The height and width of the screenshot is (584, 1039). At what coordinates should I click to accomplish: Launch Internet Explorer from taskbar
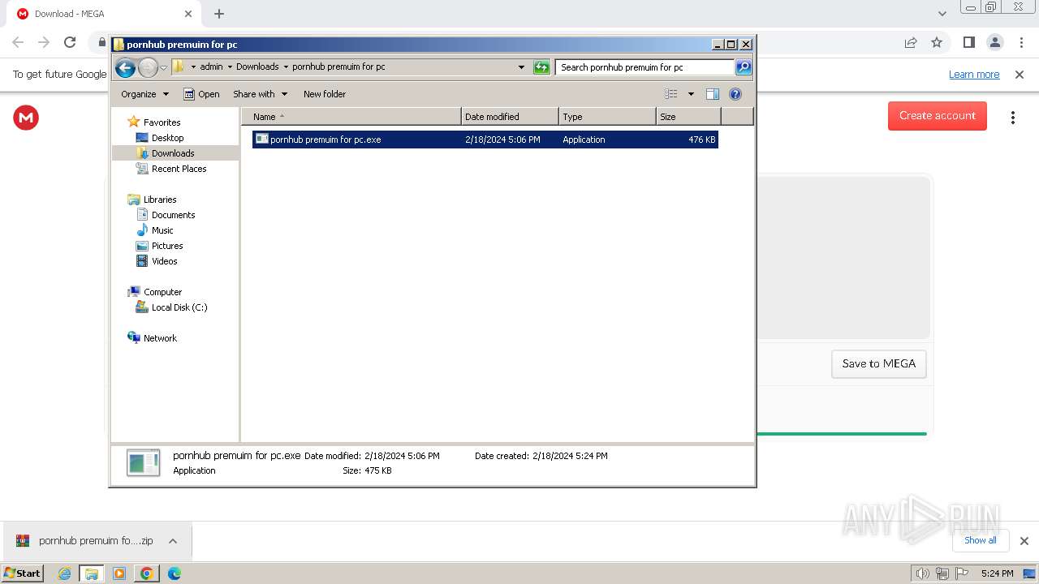65,573
